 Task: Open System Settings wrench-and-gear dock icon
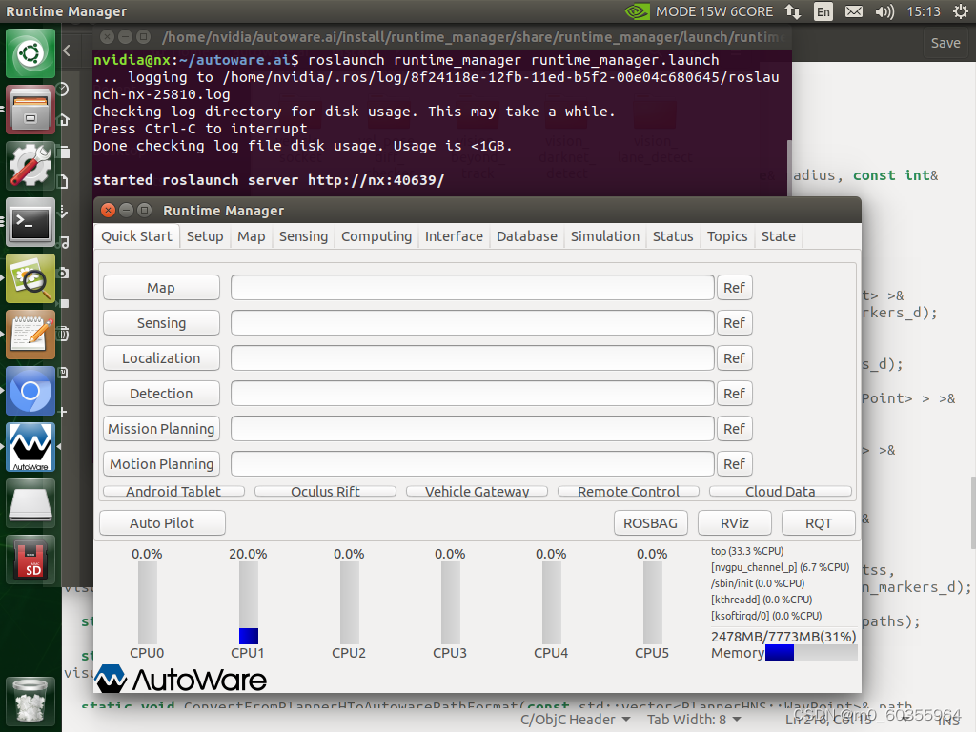pyautogui.click(x=30, y=166)
